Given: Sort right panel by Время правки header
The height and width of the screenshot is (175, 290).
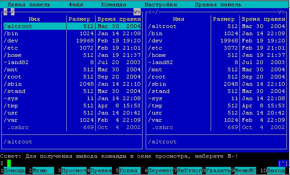Looking at the screenshot, I should (263, 19).
